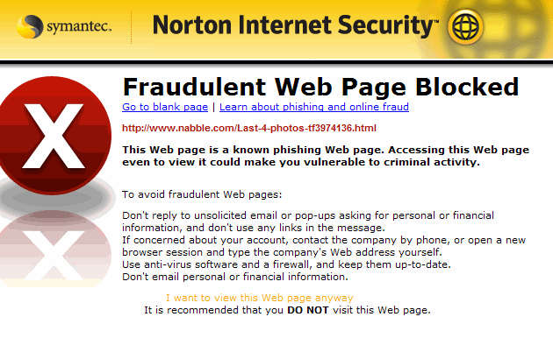553x338 pixels.
Task: Click the 'Don't reply to unsolicited email' tip
Action: (x=308, y=222)
